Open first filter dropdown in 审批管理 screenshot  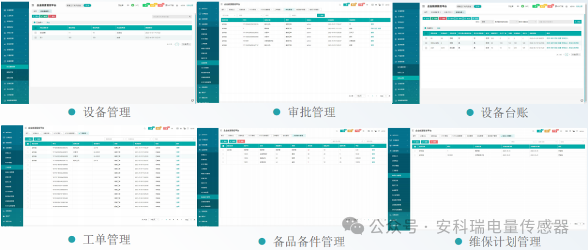tap(229, 15)
